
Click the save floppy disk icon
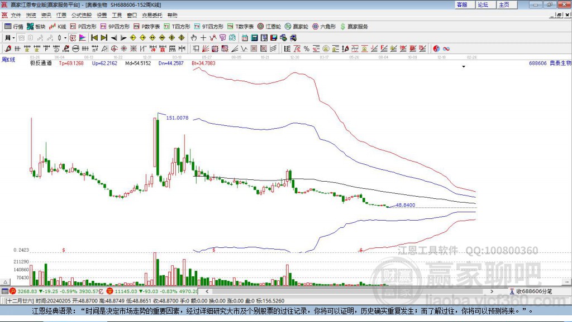[x=274, y=37]
